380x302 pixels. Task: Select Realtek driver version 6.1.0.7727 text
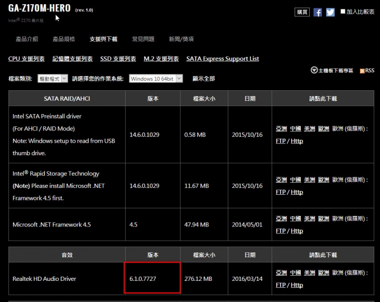(142, 279)
